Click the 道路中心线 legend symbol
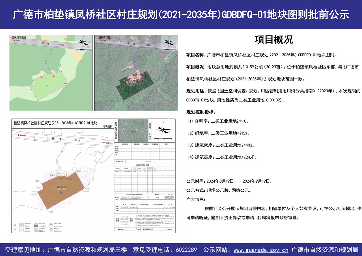The height and width of the screenshot is (256, 362). [x=21, y=231]
